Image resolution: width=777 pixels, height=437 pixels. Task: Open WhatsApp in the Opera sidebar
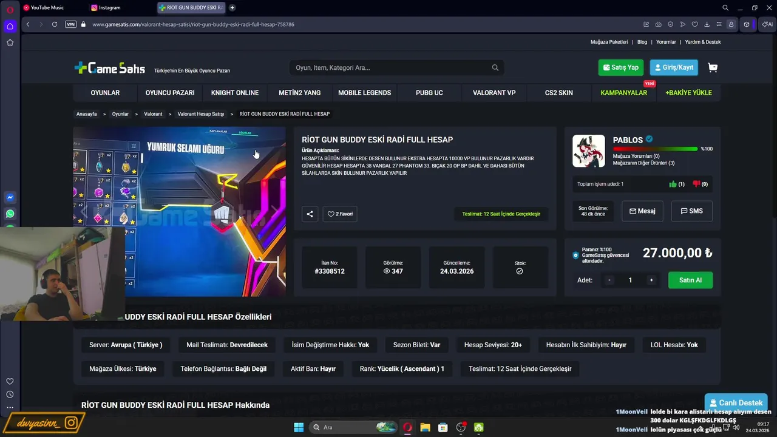[10, 214]
